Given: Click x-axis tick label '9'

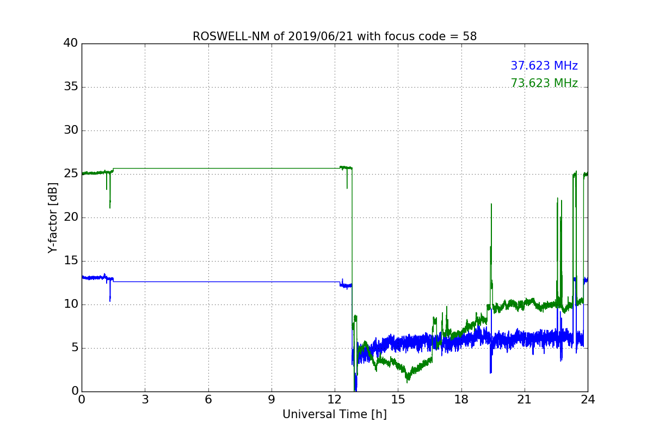Looking at the screenshot, I should 272,400.
